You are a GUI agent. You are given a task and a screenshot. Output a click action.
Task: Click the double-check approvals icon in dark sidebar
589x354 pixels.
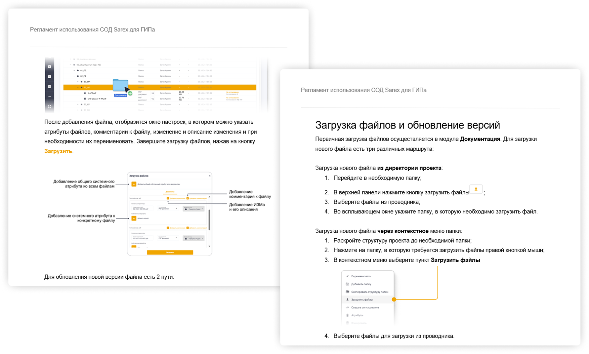point(50,97)
